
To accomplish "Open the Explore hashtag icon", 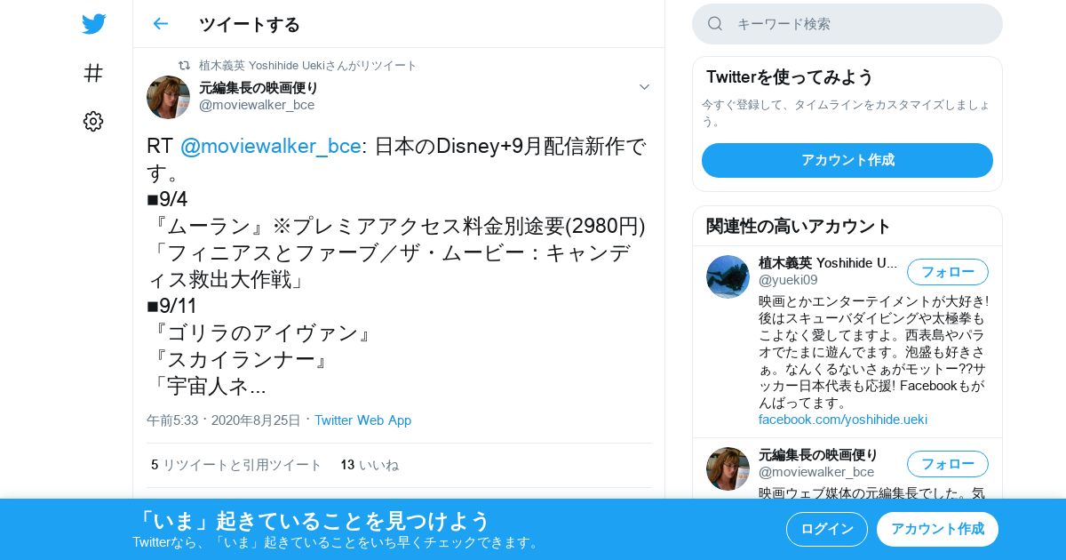I will (93, 73).
